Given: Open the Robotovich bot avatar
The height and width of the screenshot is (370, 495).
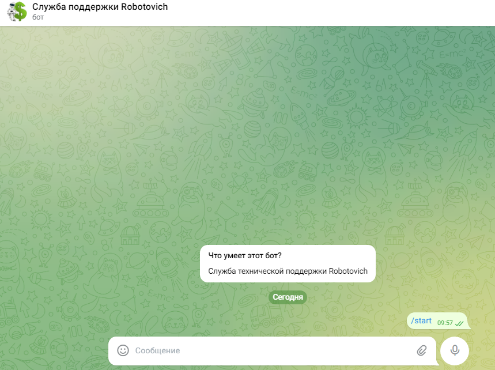Looking at the screenshot, I should coord(17,12).
